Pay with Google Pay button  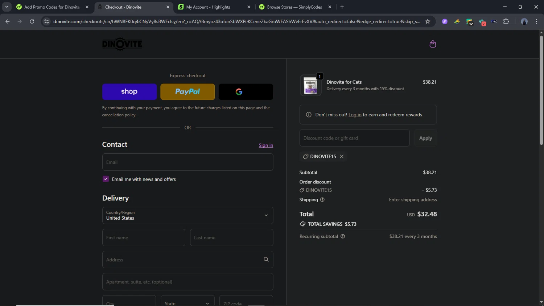coord(246,92)
